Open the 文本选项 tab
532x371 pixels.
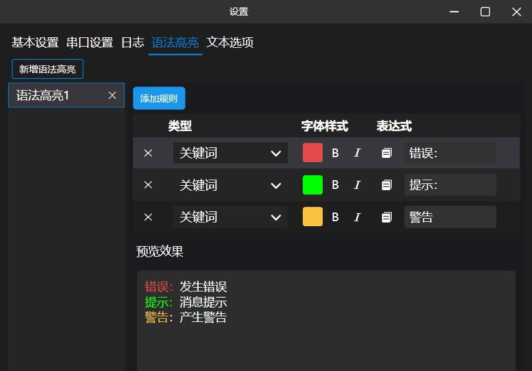tap(231, 43)
